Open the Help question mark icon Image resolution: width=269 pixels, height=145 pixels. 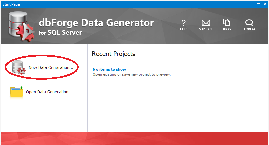(x=183, y=22)
